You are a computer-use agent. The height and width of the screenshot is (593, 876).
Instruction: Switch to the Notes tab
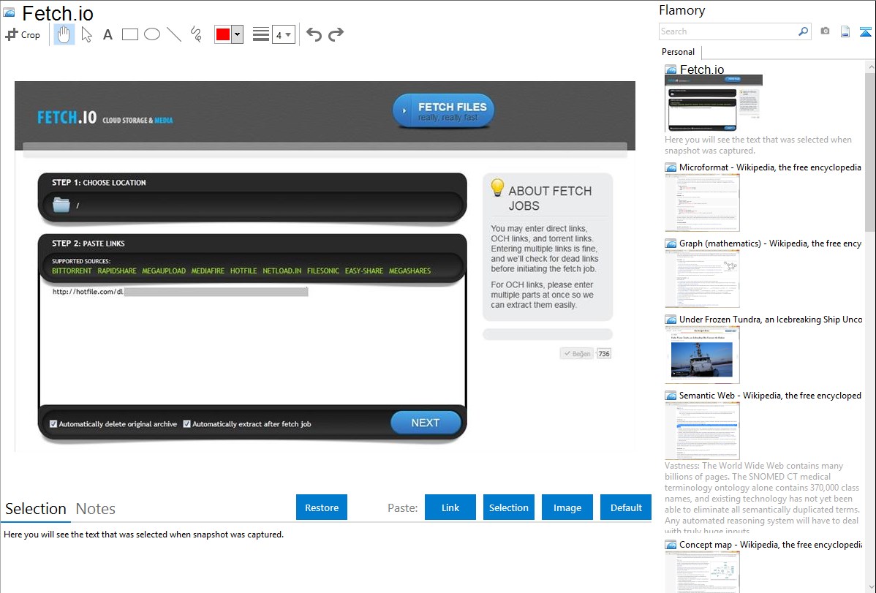coord(96,509)
